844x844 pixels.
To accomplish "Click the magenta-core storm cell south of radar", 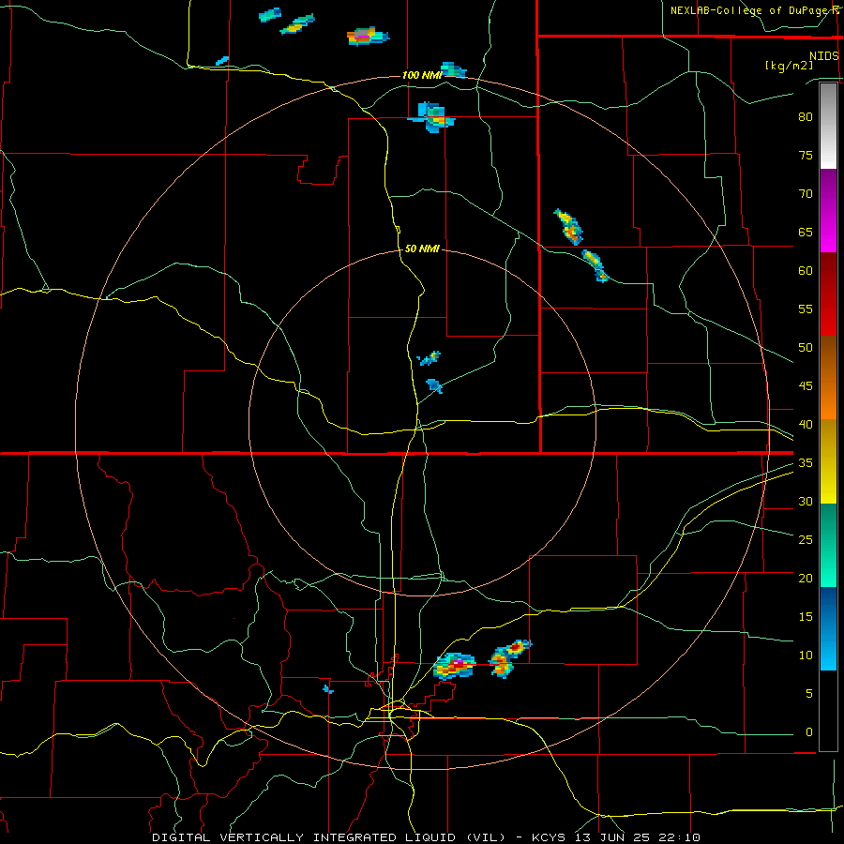I will pos(455,667).
